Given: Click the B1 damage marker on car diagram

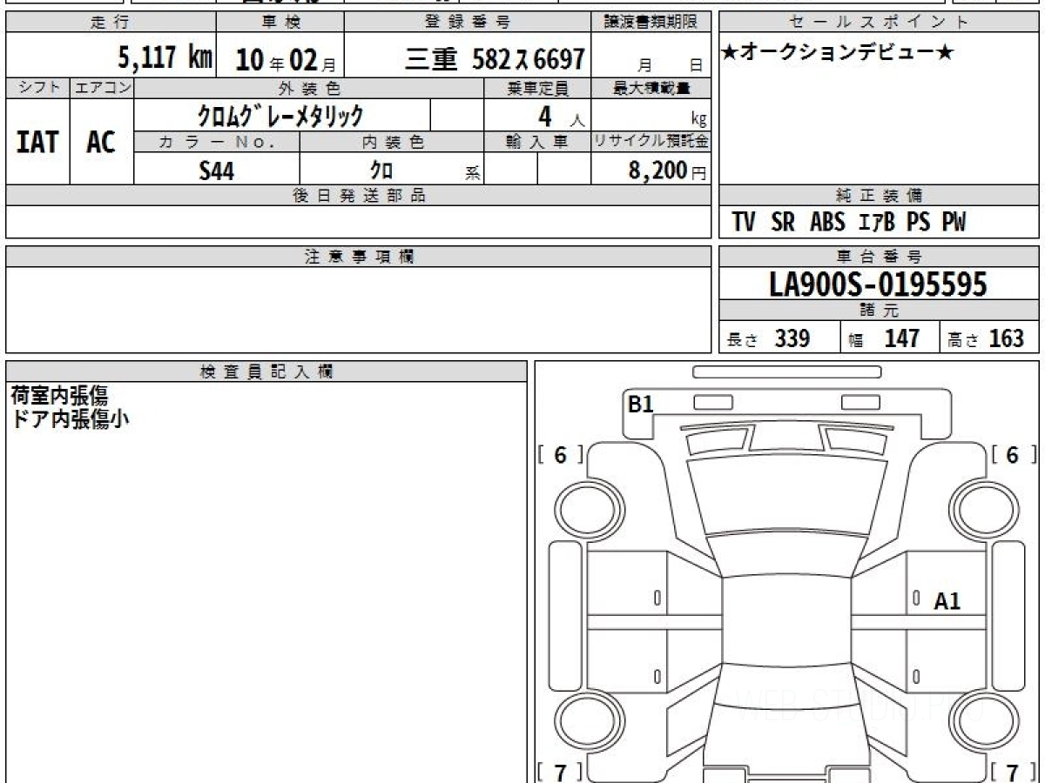Looking at the screenshot, I should coord(641,404).
